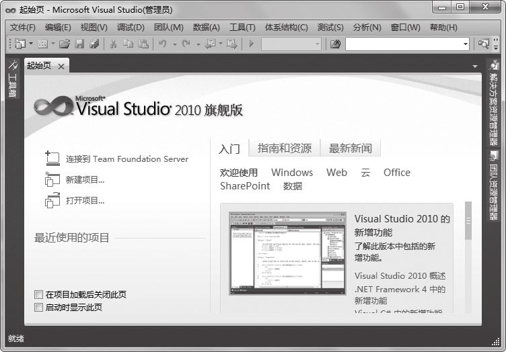Select the 数据 category link
The height and width of the screenshot is (352, 506).
pos(293,186)
